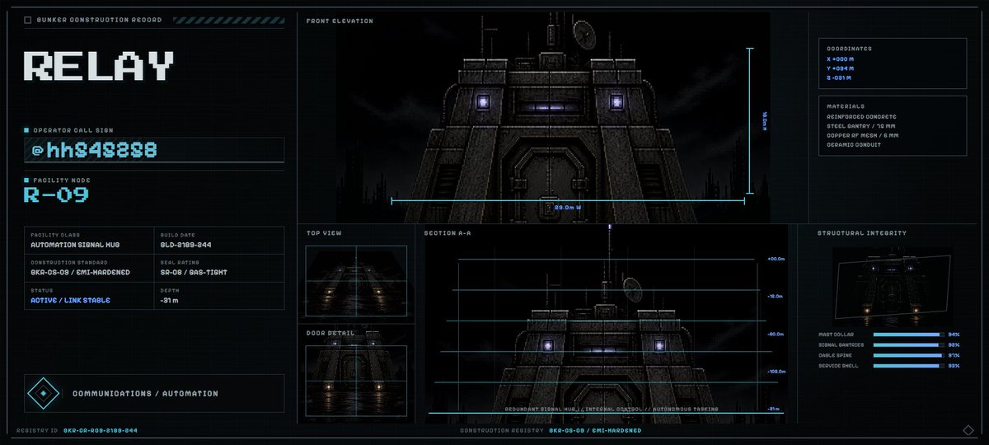This screenshot has height=445, width=989.
Task: Click the Materials panel heading
Action: pos(846,105)
